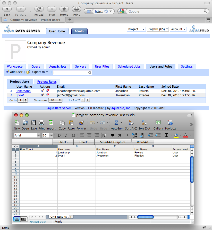Open the Project dropdown menu
The height and width of the screenshot is (230, 212).
tap(136, 29)
